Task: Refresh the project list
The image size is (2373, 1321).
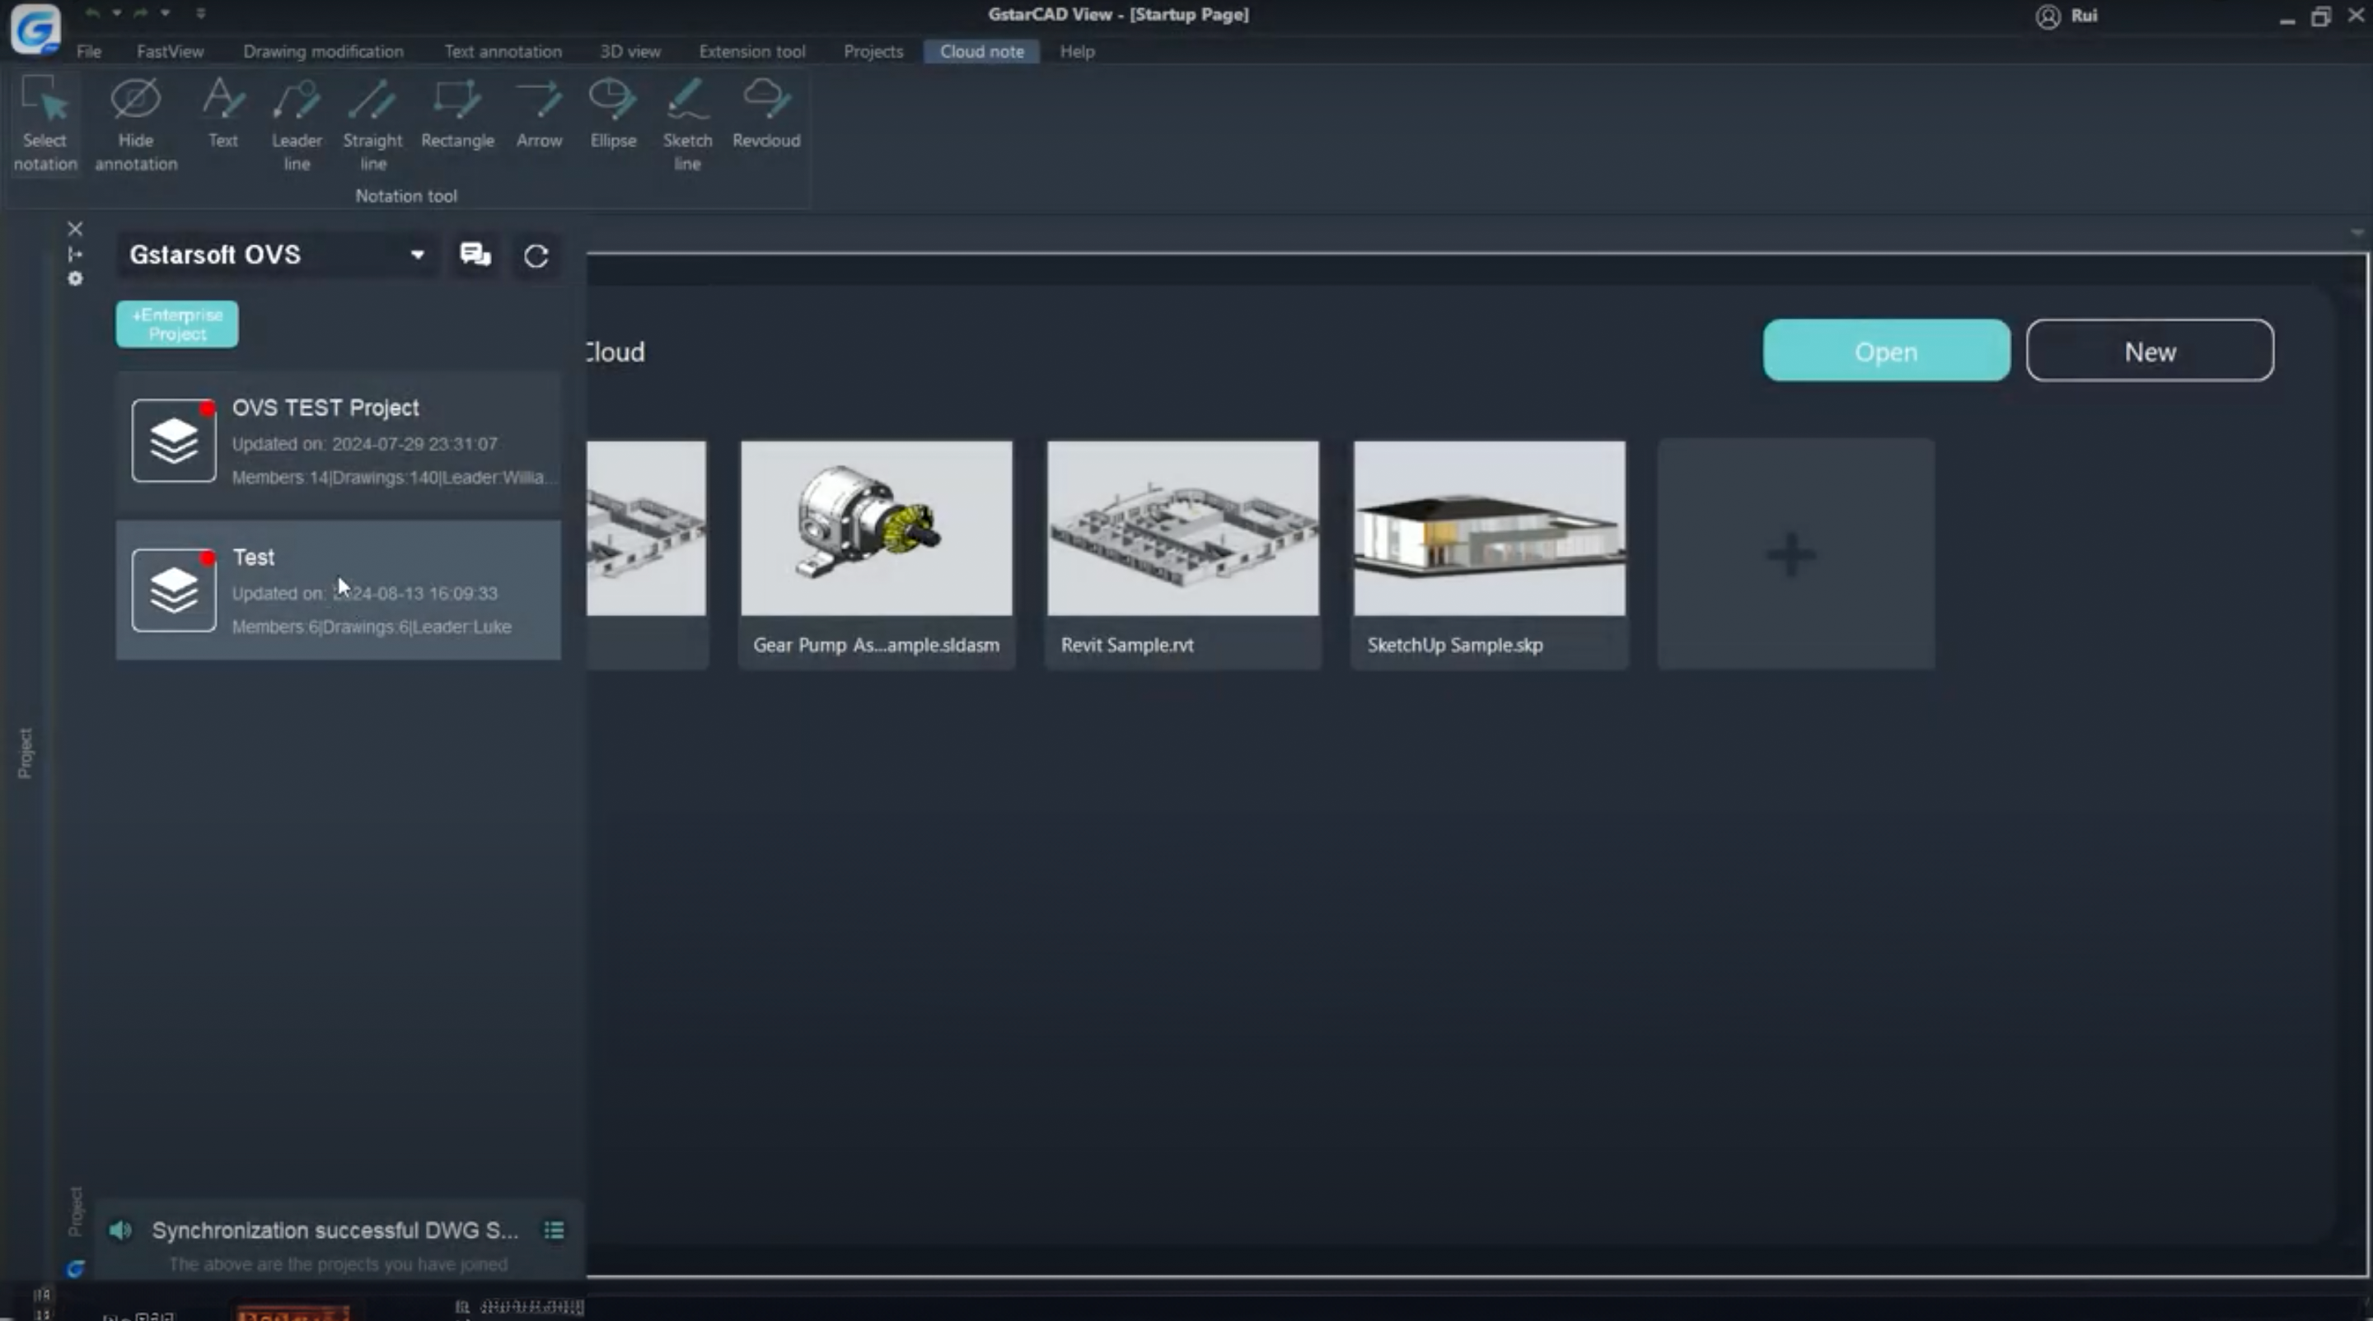Action: [536, 256]
